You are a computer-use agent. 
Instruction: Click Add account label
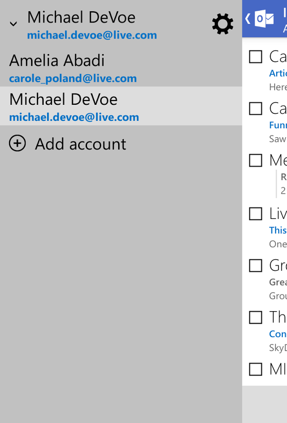[x=80, y=144]
